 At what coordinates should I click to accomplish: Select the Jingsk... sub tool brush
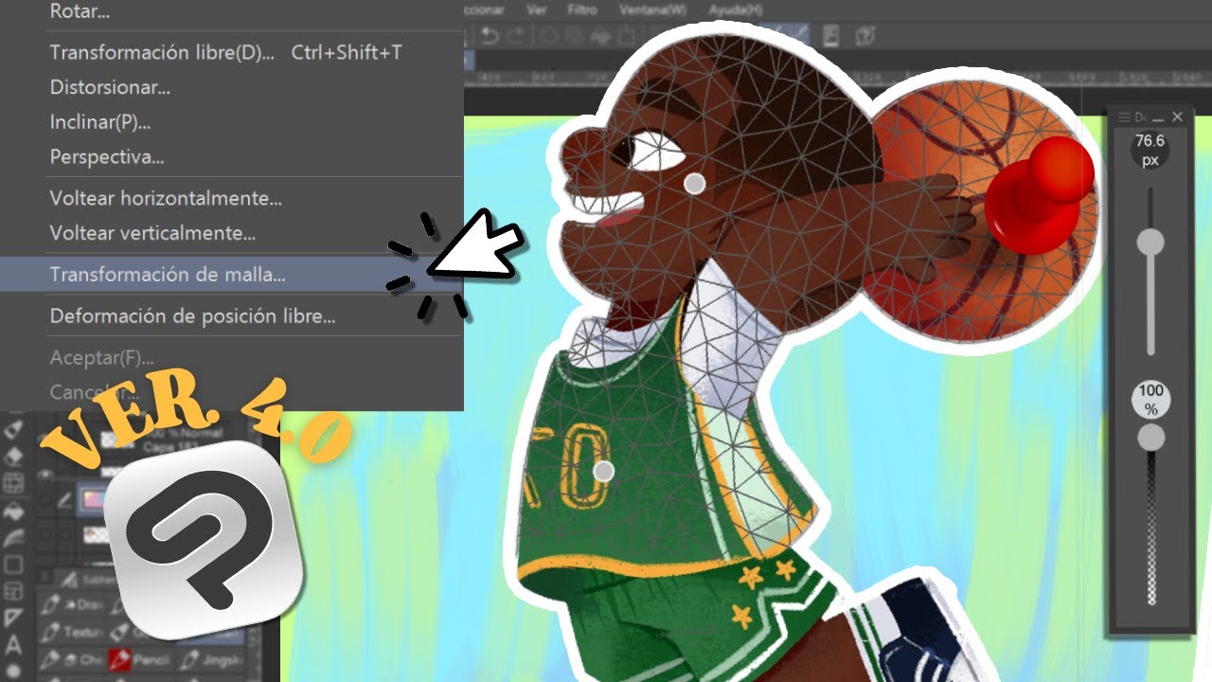[210, 659]
